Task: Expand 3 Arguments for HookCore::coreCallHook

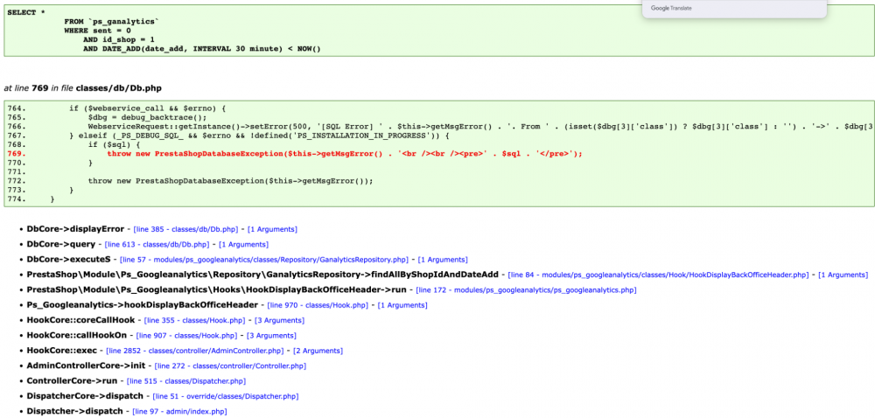Action: coord(280,320)
